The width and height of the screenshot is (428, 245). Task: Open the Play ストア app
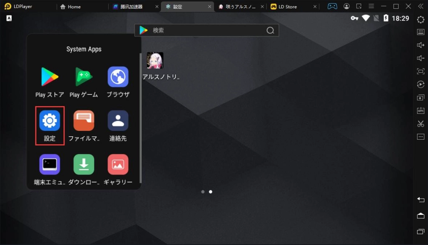point(49,82)
